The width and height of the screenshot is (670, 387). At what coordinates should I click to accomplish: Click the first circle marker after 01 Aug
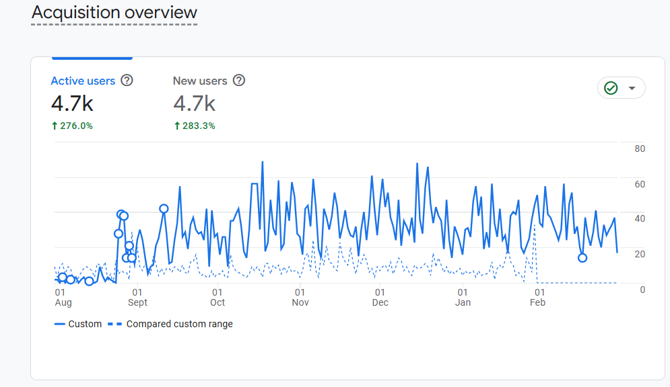(63, 277)
